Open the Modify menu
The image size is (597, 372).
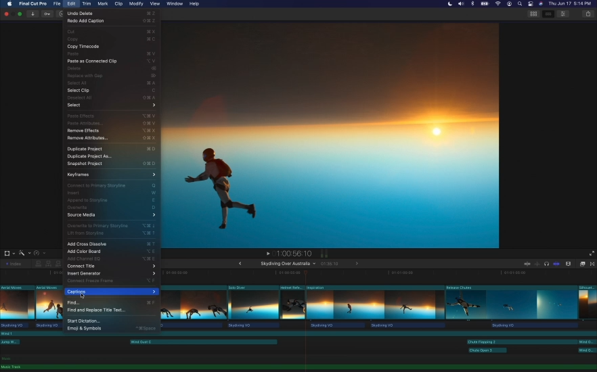(x=136, y=3)
